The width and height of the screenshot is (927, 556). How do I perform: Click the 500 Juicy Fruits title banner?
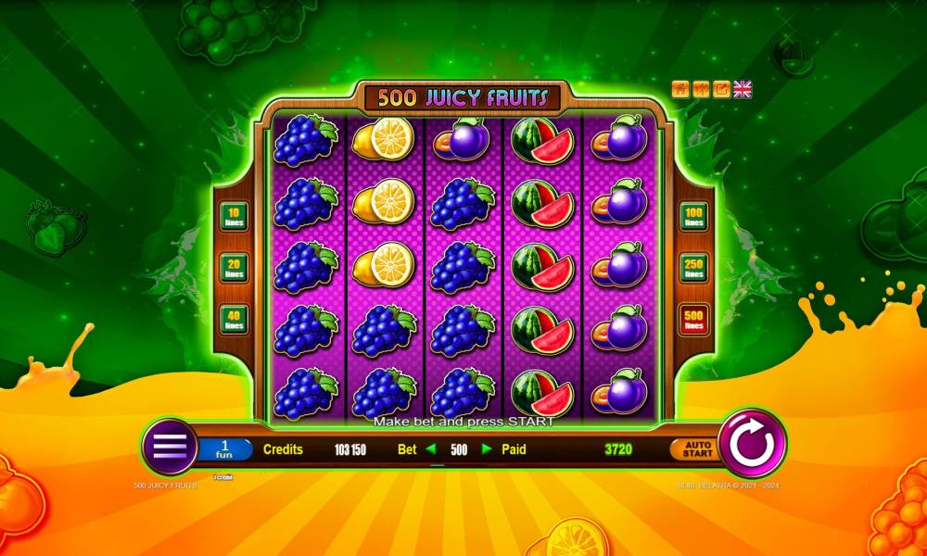[463, 97]
